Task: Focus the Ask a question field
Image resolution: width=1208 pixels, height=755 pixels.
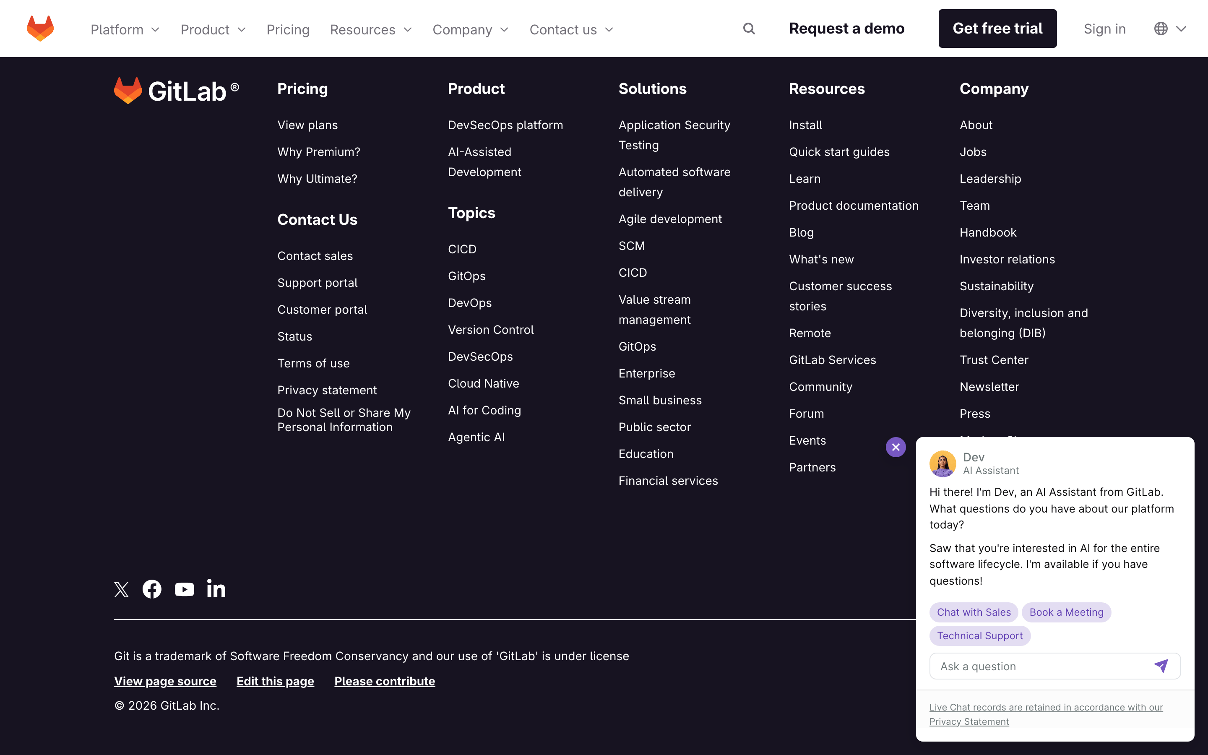Action: click(x=1055, y=666)
